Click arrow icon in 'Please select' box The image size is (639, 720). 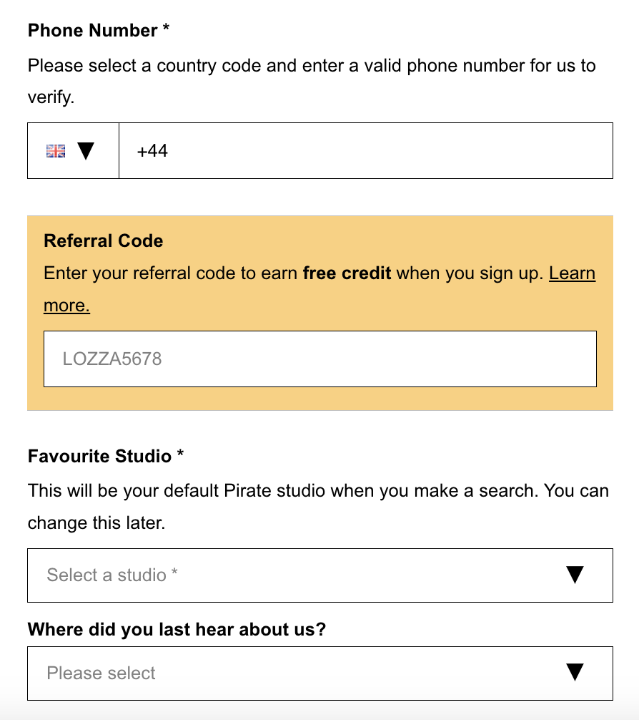click(575, 672)
